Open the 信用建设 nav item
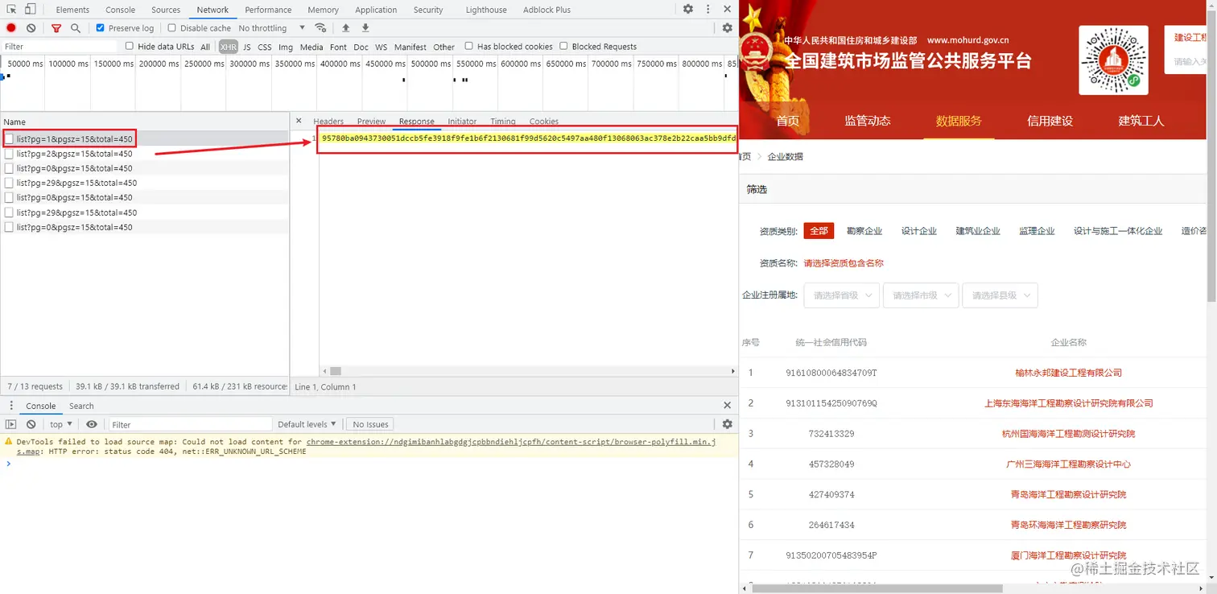Viewport: 1217px width, 594px height. tap(1050, 121)
